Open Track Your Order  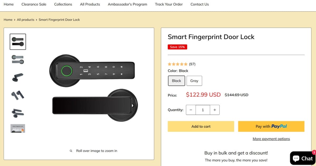(x=169, y=4)
